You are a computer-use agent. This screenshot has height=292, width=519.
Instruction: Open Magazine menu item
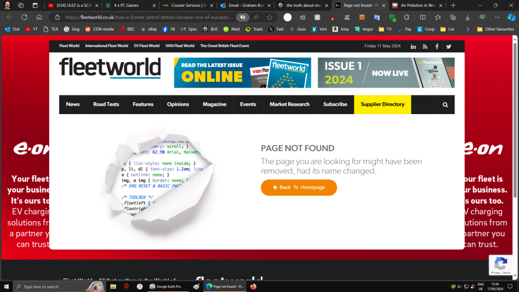pyautogui.click(x=214, y=104)
